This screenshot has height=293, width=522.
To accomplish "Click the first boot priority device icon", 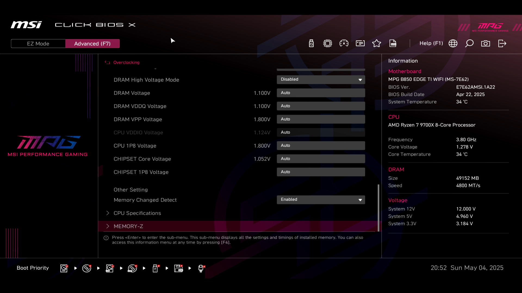I will pyautogui.click(x=64, y=268).
